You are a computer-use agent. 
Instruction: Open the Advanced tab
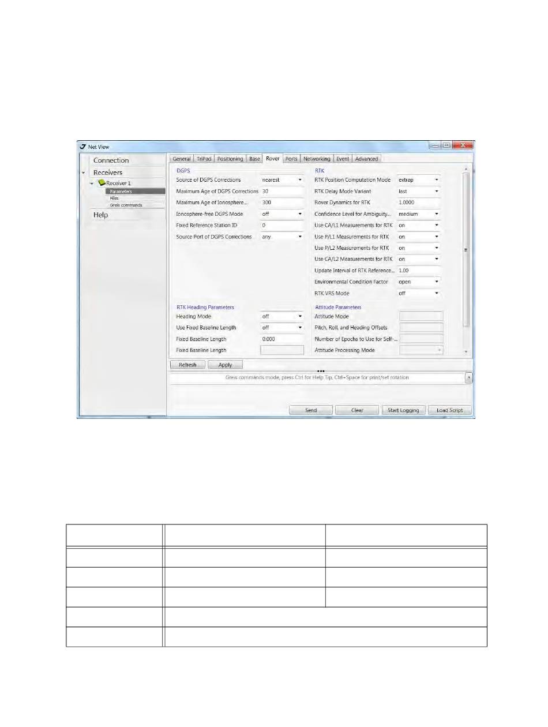(x=367, y=159)
